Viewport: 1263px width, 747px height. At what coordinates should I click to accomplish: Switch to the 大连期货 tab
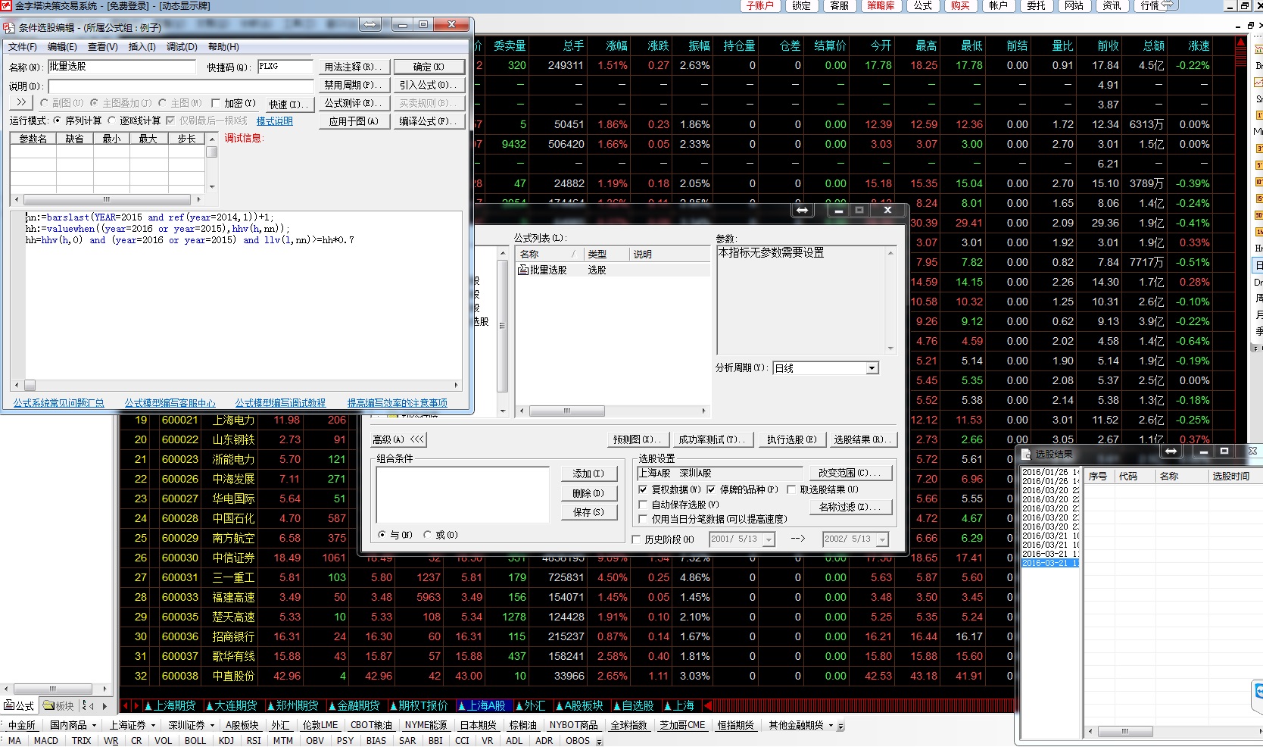click(x=231, y=705)
